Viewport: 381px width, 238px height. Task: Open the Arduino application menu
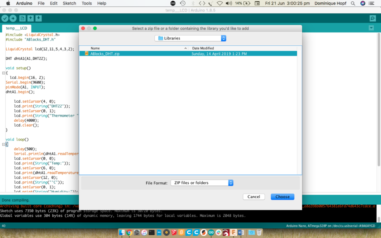(x=24, y=3)
